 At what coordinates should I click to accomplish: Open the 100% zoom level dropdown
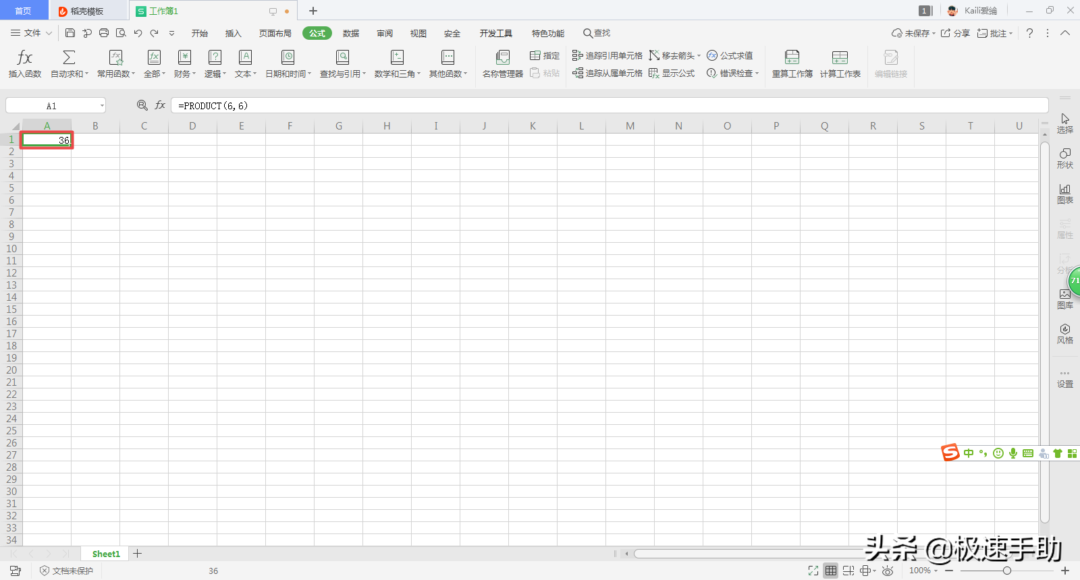coord(923,571)
